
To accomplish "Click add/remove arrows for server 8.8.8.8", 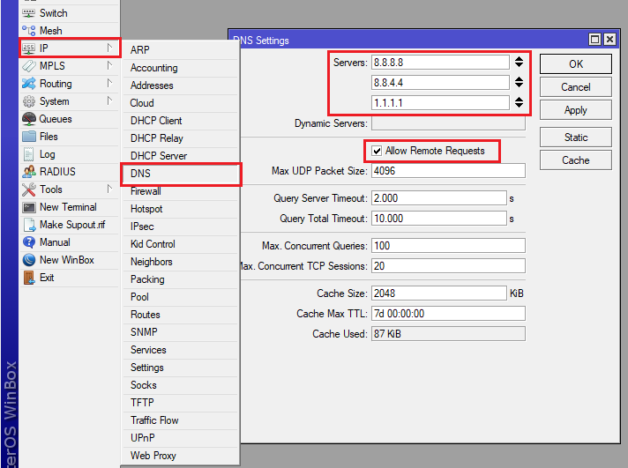I will (x=519, y=62).
